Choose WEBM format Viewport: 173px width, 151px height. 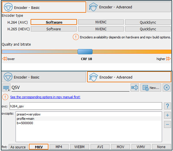80,147
